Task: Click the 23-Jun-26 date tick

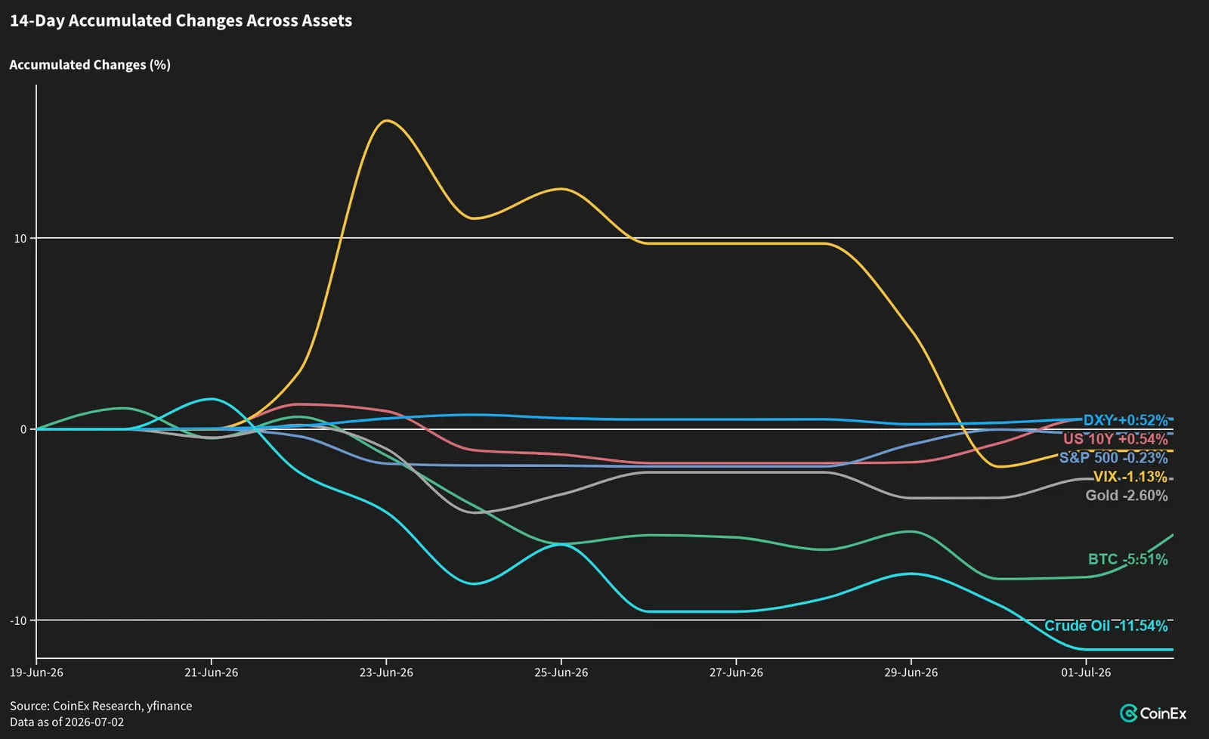Action: point(386,673)
